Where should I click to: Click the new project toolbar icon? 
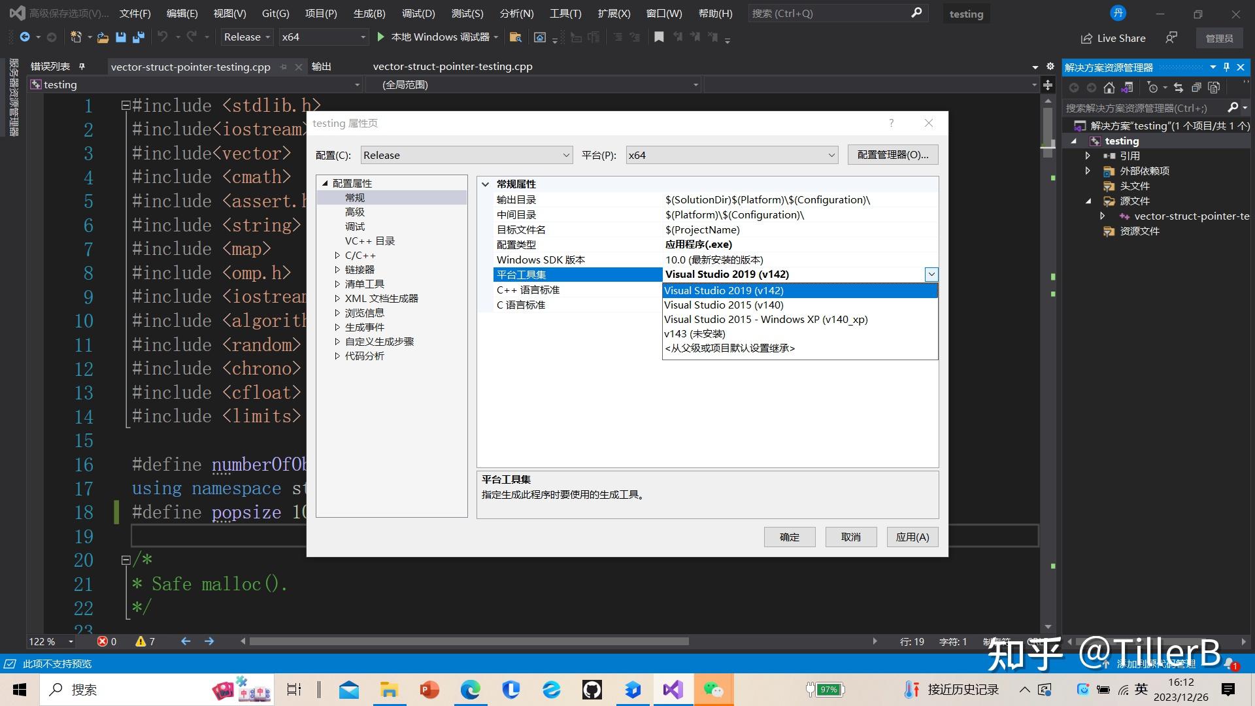point(76,37)
